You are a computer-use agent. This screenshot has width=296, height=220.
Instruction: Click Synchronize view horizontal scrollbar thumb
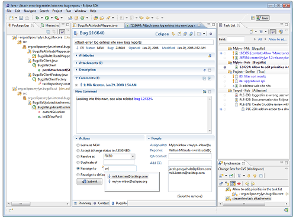tap(244, 203)
